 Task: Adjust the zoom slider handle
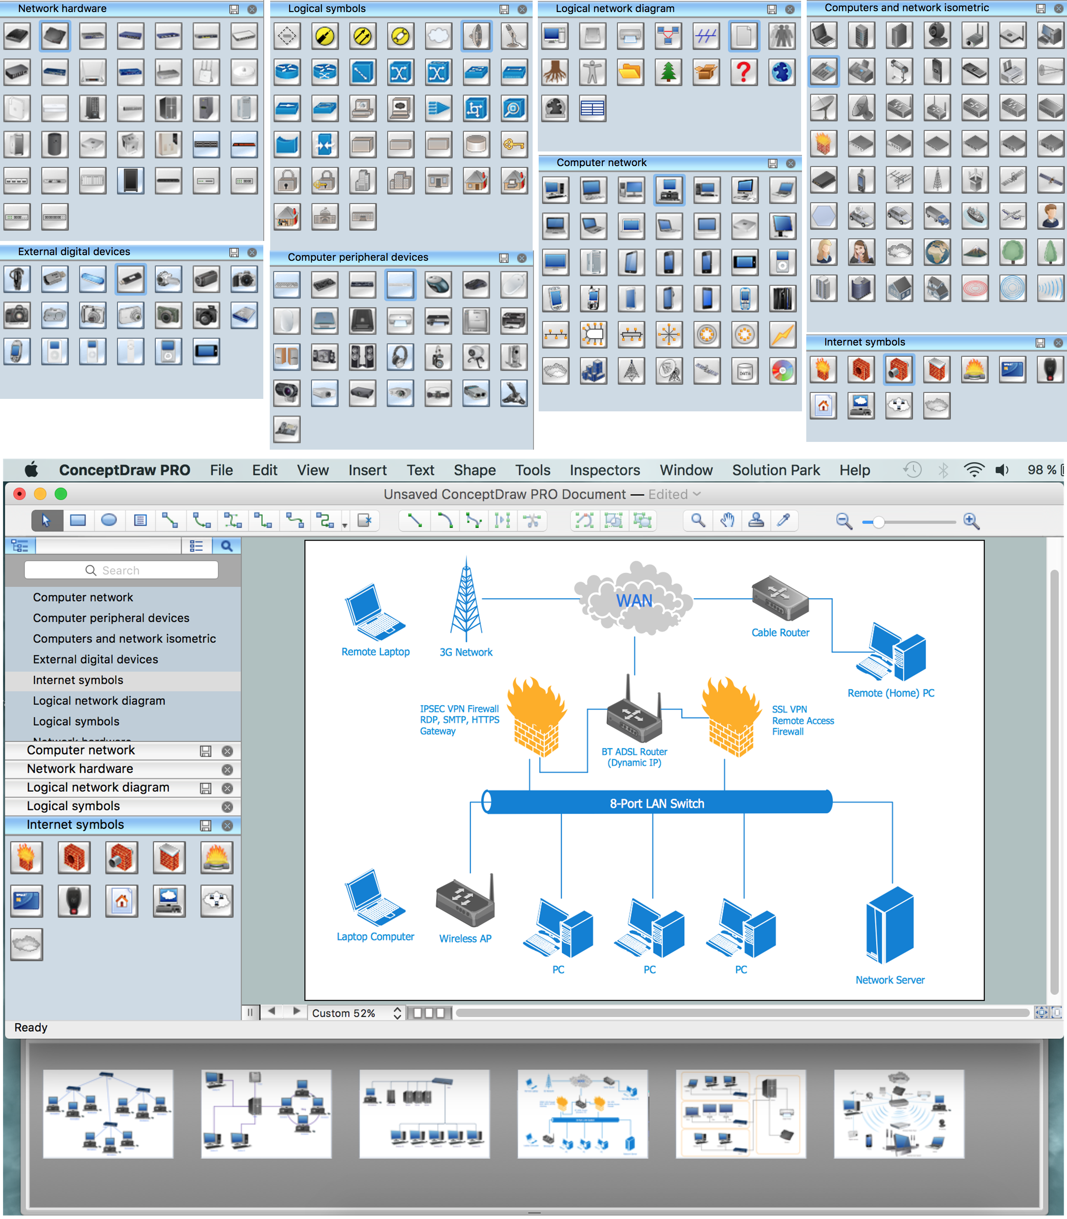pyautogui.click(x=879, y=522)
